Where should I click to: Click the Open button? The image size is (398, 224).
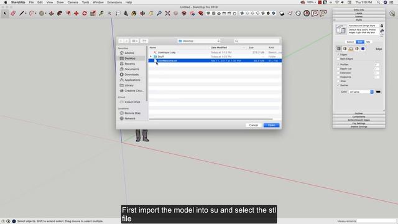[271, 125]
